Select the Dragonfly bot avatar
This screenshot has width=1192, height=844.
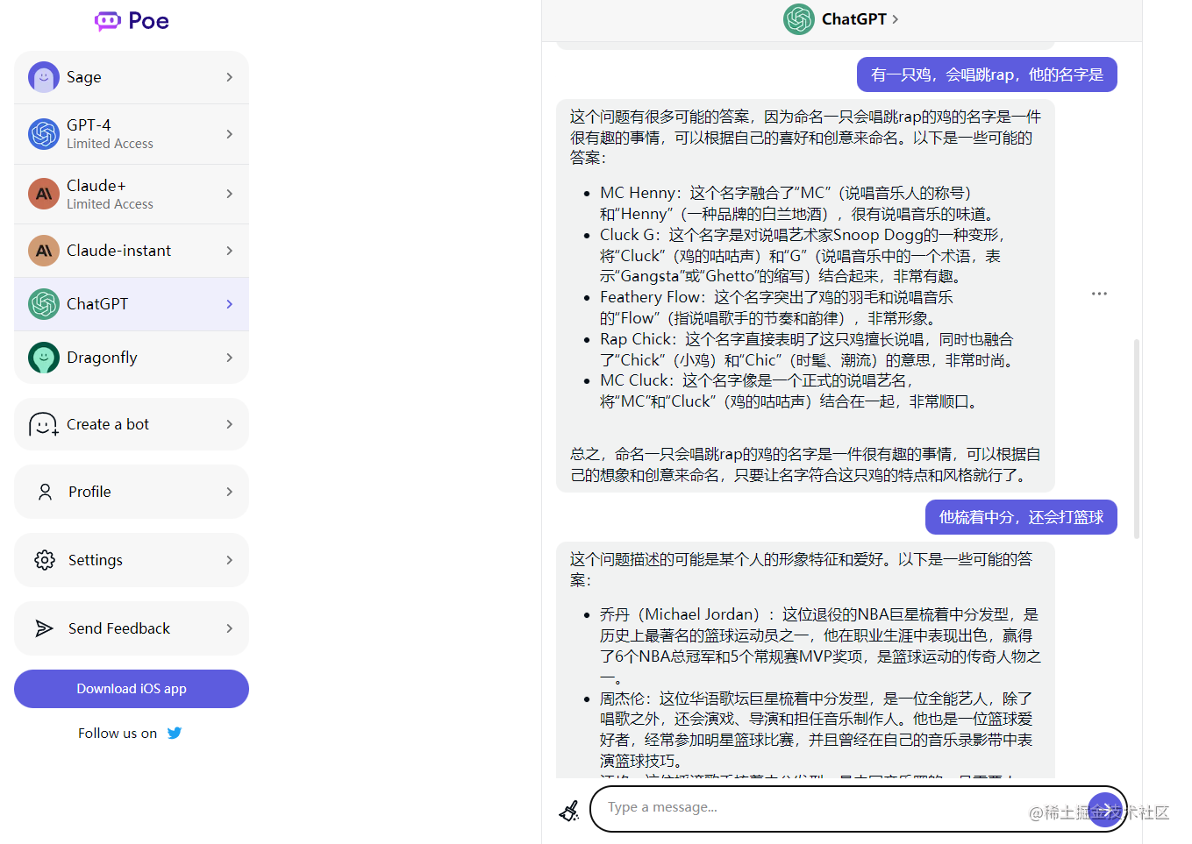coord(44,358)
